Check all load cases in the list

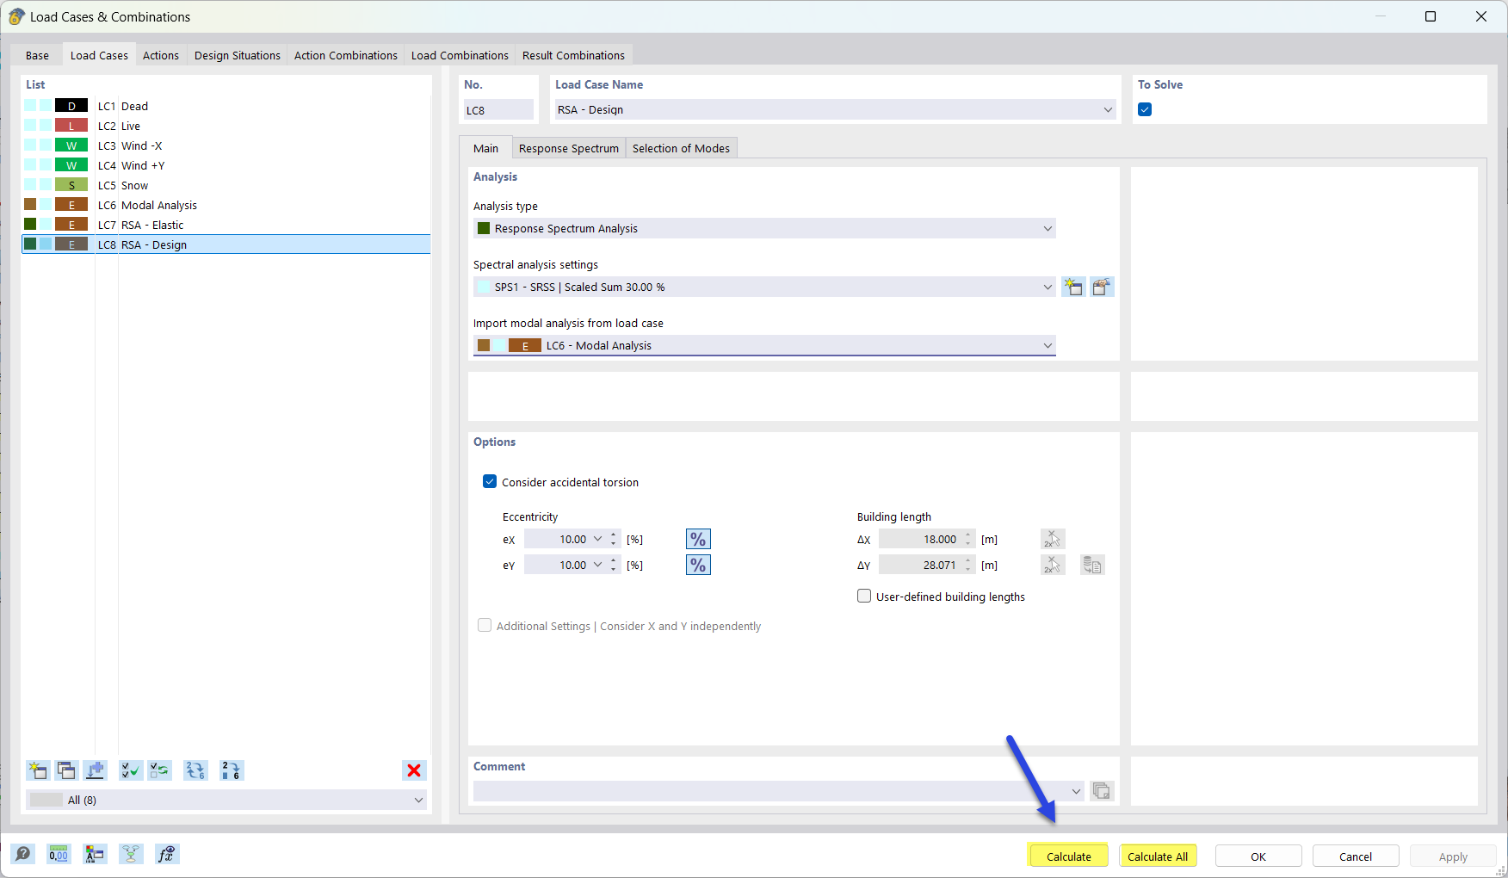[130, 770]
